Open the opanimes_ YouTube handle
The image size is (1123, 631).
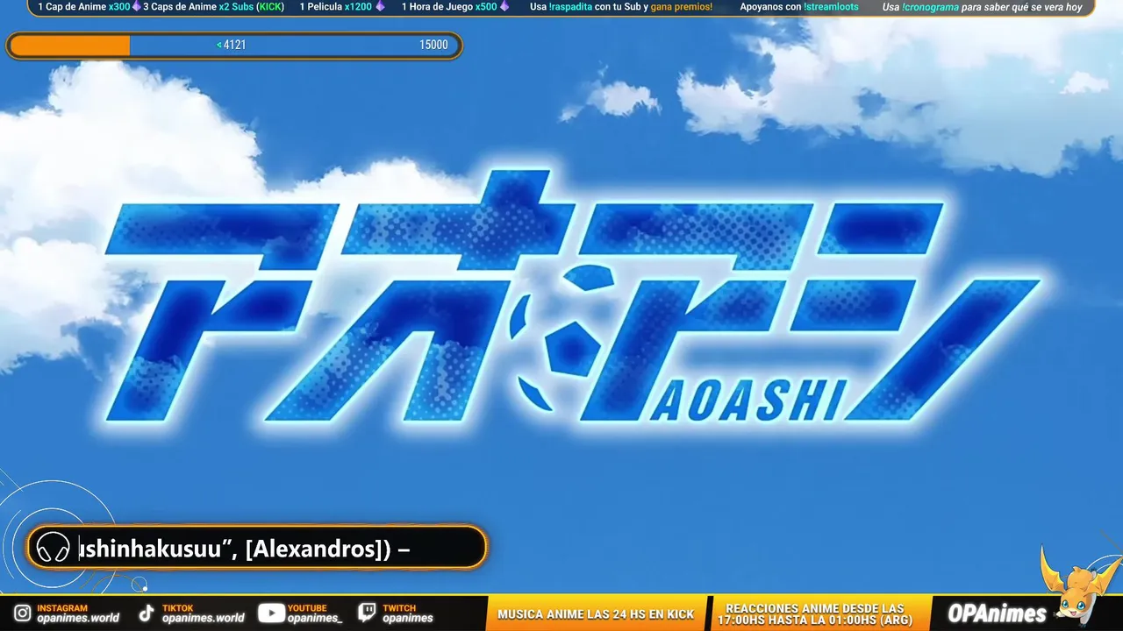[x=315, y=618]
